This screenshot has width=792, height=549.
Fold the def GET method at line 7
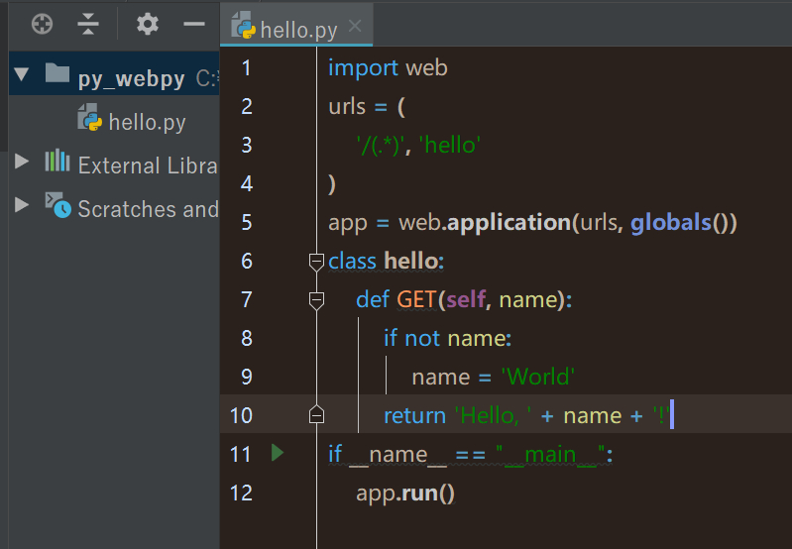(x=316, y=299)
